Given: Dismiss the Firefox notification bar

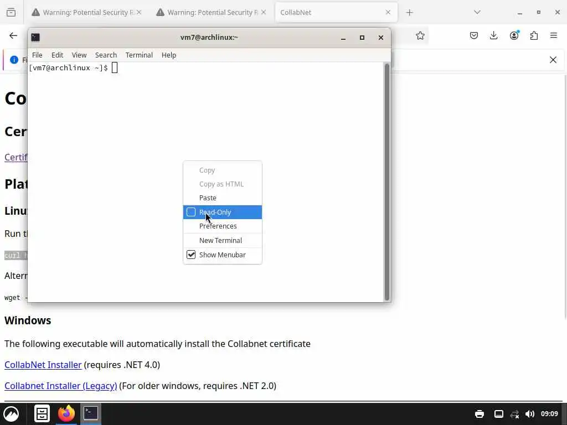Looking at the screenshot, I should click(553, 60).
